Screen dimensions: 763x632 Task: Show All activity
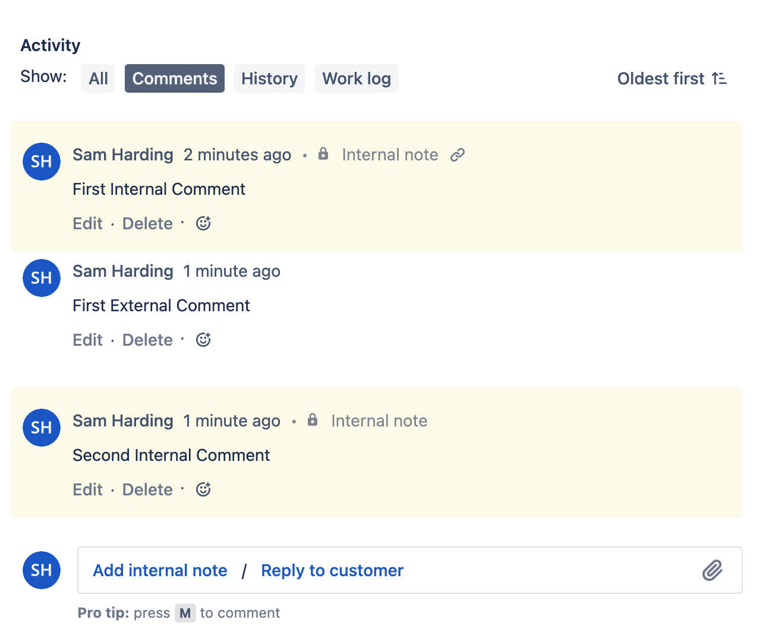(98, 78)
